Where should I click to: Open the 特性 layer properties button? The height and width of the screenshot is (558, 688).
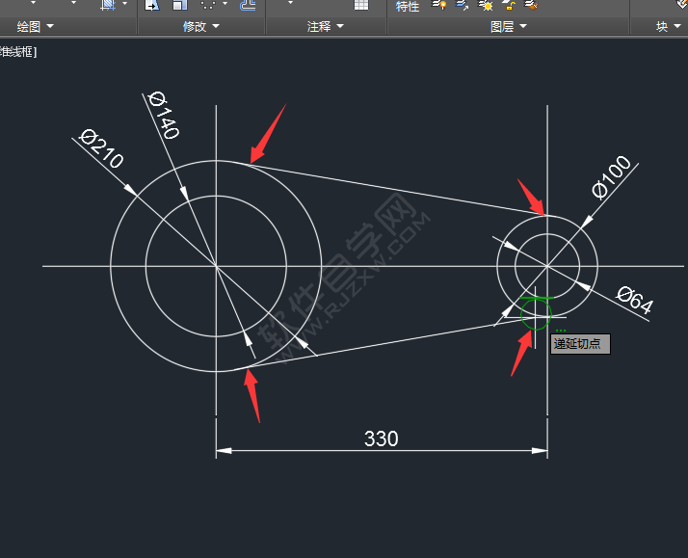[x=408, y=6]
